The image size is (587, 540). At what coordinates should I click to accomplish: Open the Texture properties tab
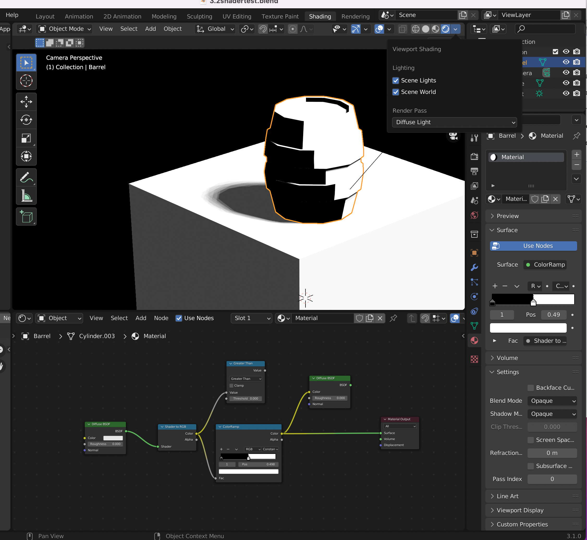pos(474,359)
